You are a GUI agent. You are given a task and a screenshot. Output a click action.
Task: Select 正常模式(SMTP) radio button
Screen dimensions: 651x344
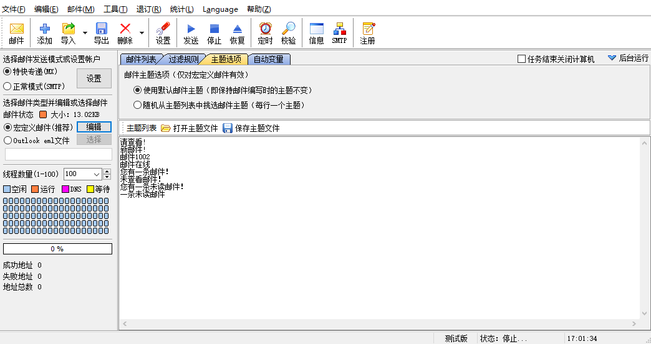point(7,86)
